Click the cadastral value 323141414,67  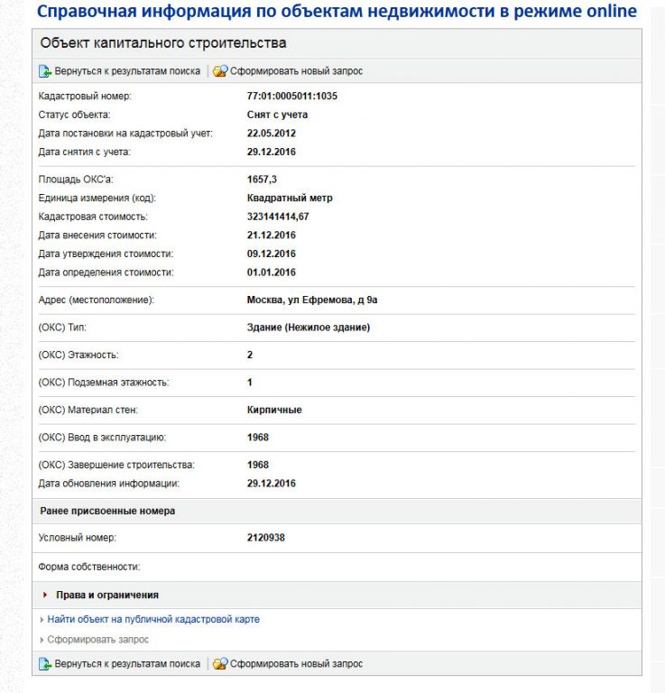point(278,217)
